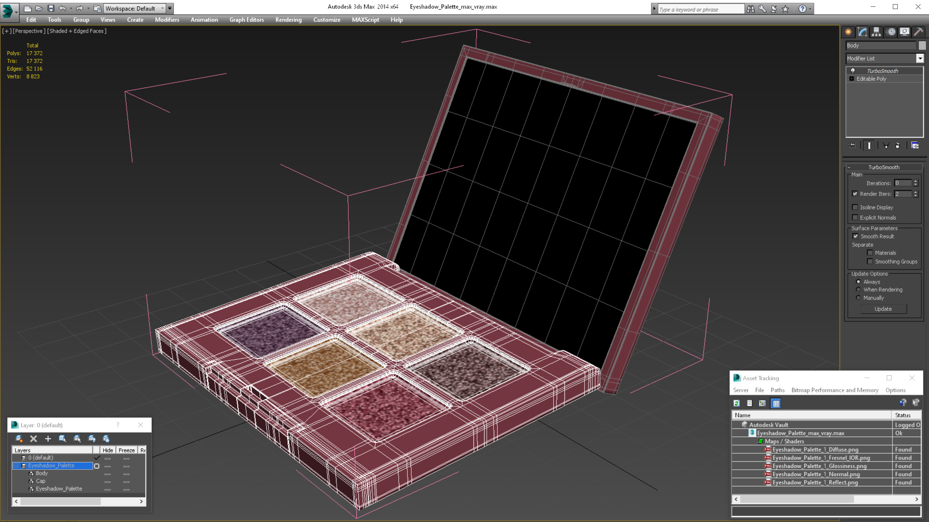The image size is (929, 522).
Task: Select Cap object in layer list
Action: pos(41,481)
